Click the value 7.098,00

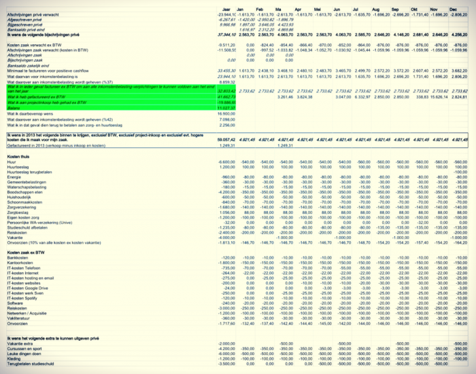[x=227, y=119]
